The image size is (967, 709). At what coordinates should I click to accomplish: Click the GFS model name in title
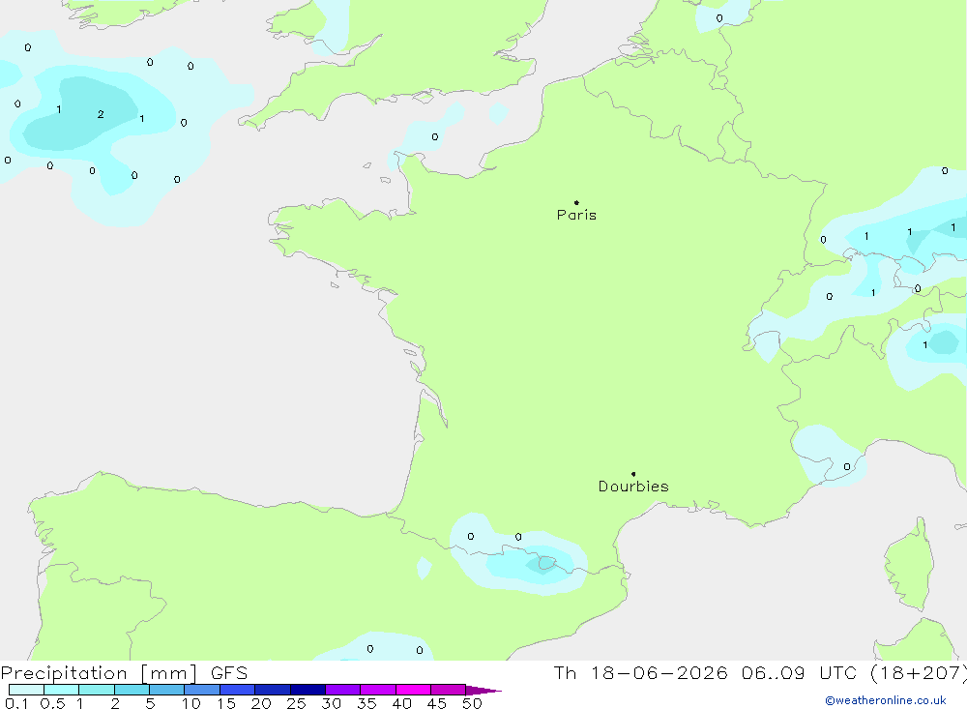[x=229, y=673]
